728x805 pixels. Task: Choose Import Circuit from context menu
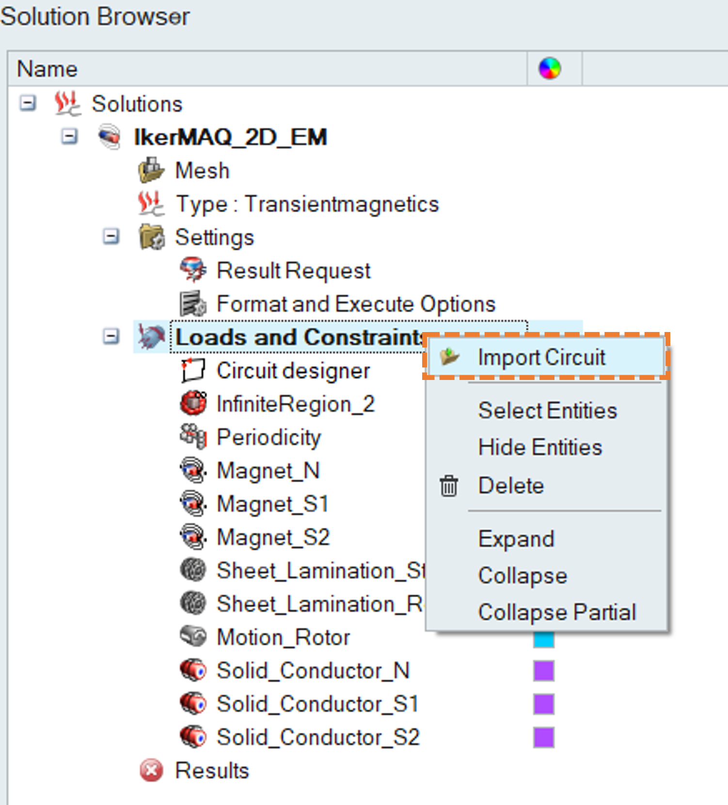541,358
